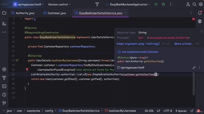
Task: Click the 26:106 caret position indicator
Action: tap(149, 111)
